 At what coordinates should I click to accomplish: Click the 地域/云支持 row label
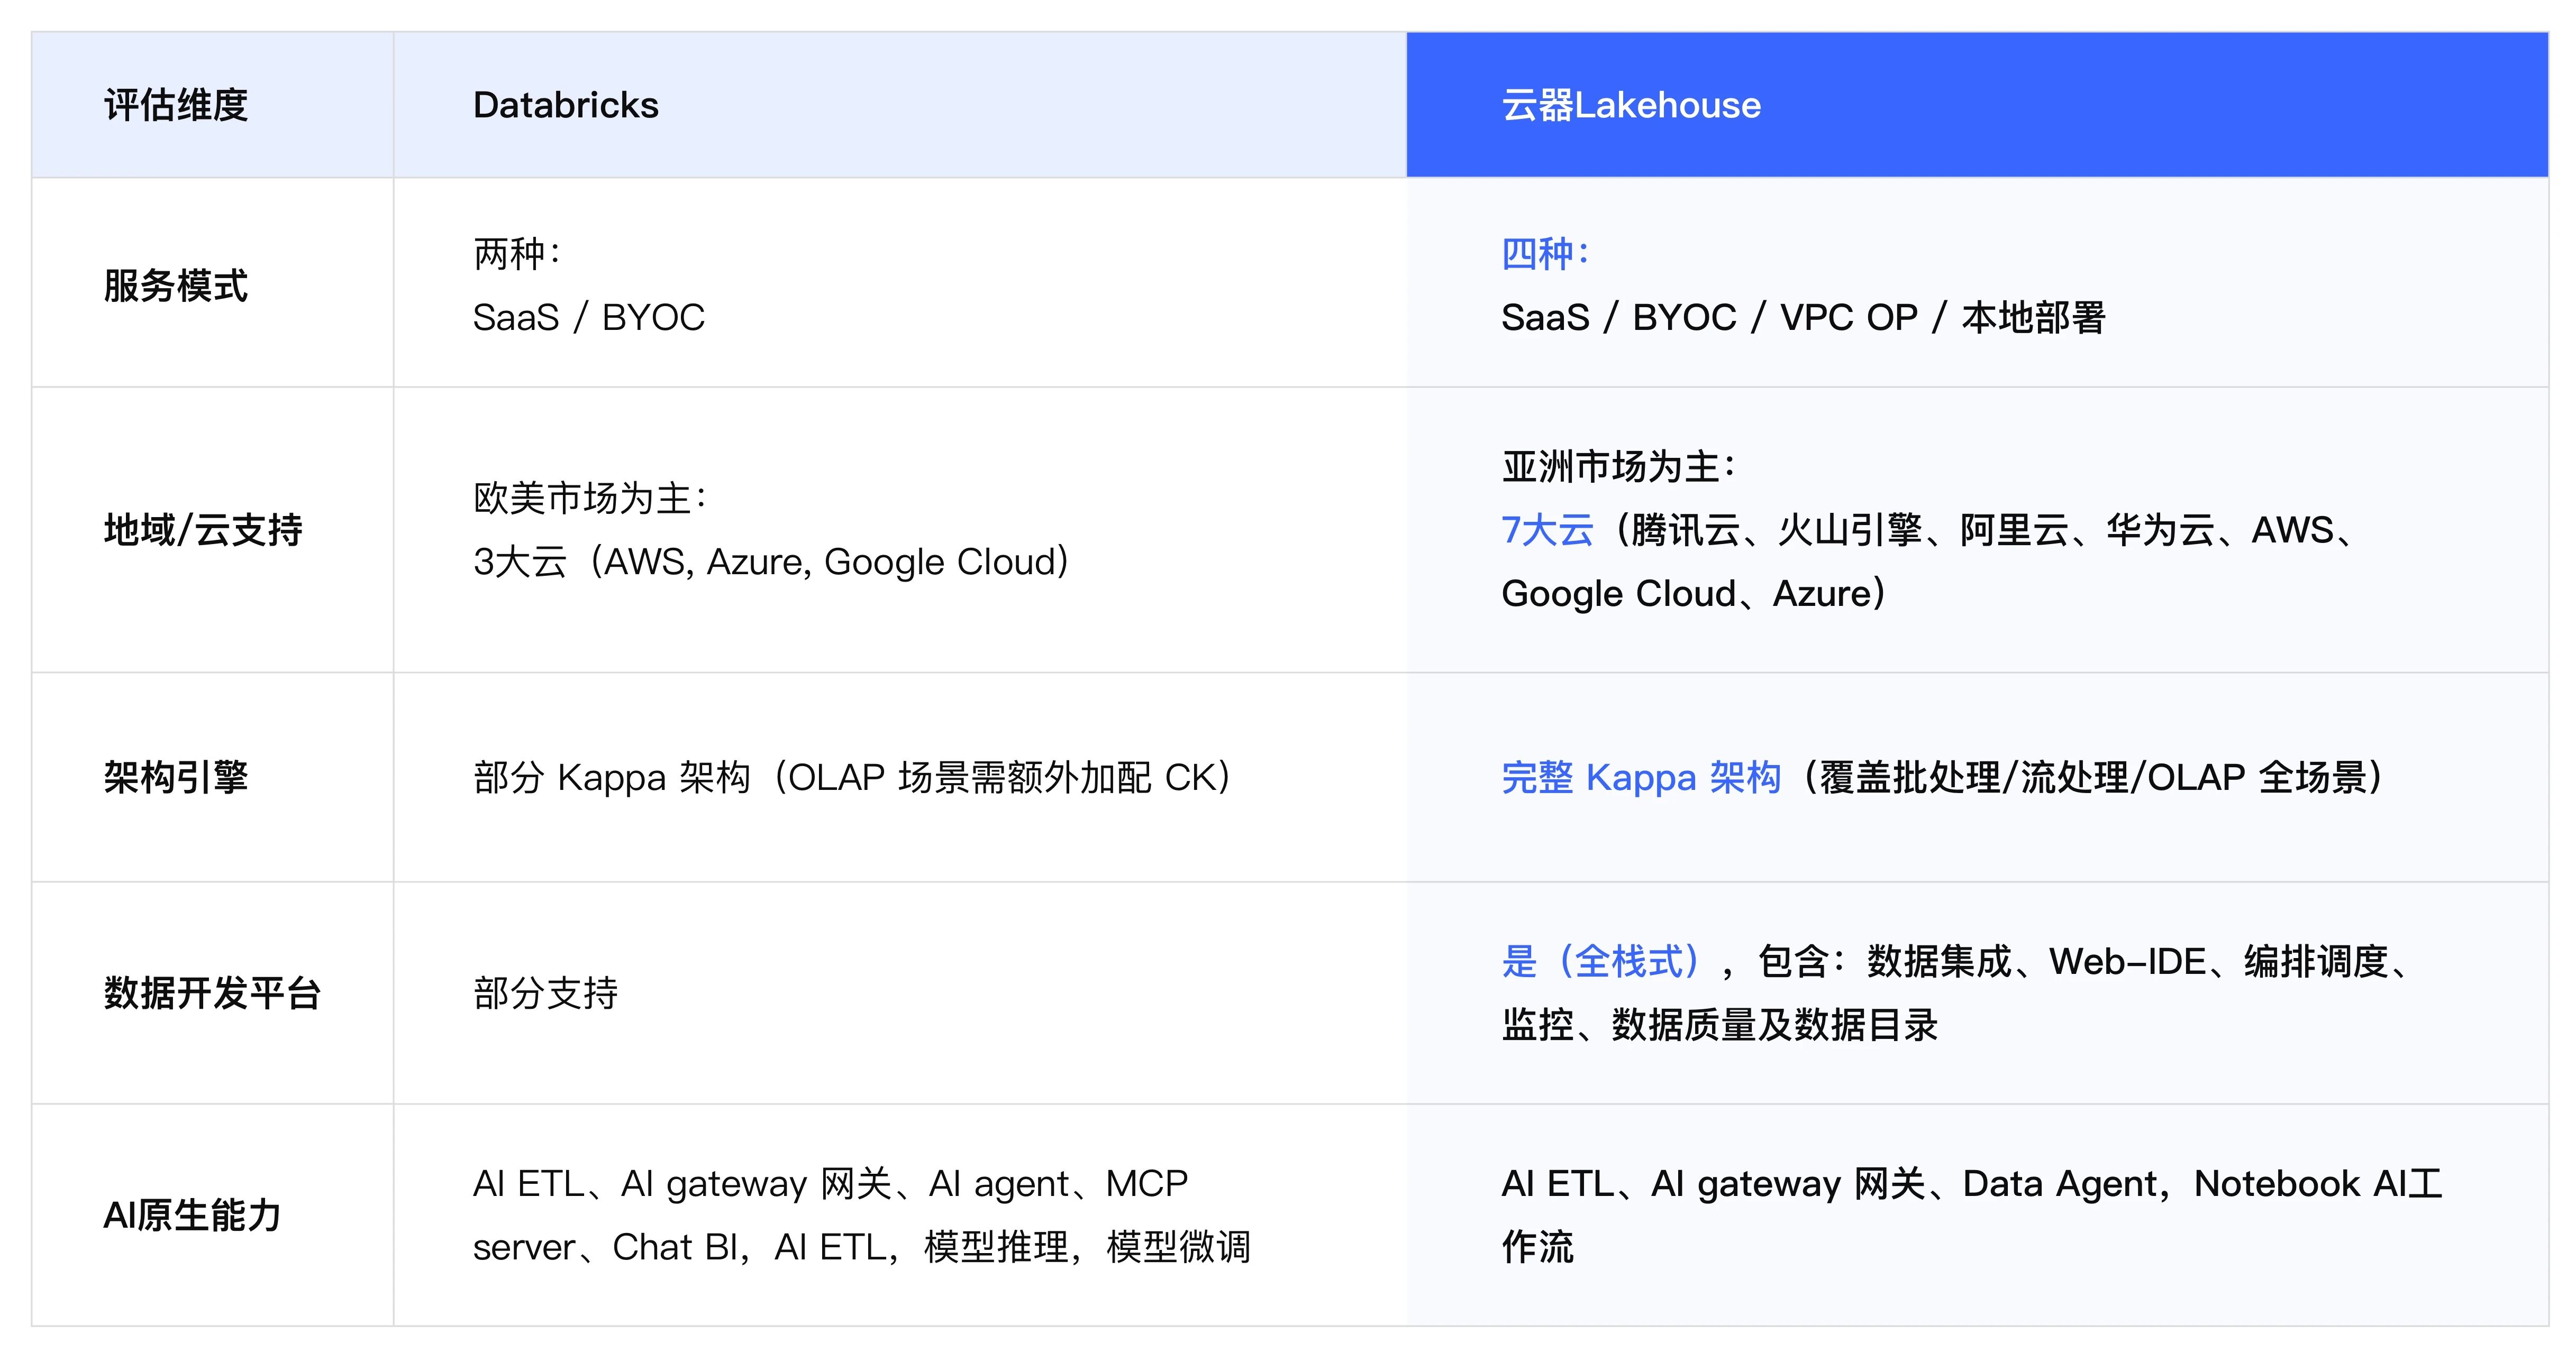tap(203, 530)
